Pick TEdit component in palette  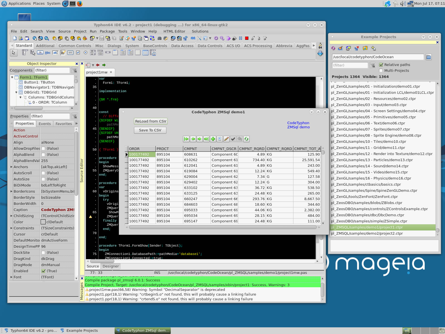click(55, 53)
